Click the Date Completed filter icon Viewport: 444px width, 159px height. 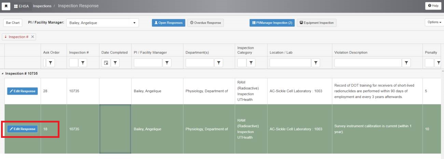pos(115,63)
